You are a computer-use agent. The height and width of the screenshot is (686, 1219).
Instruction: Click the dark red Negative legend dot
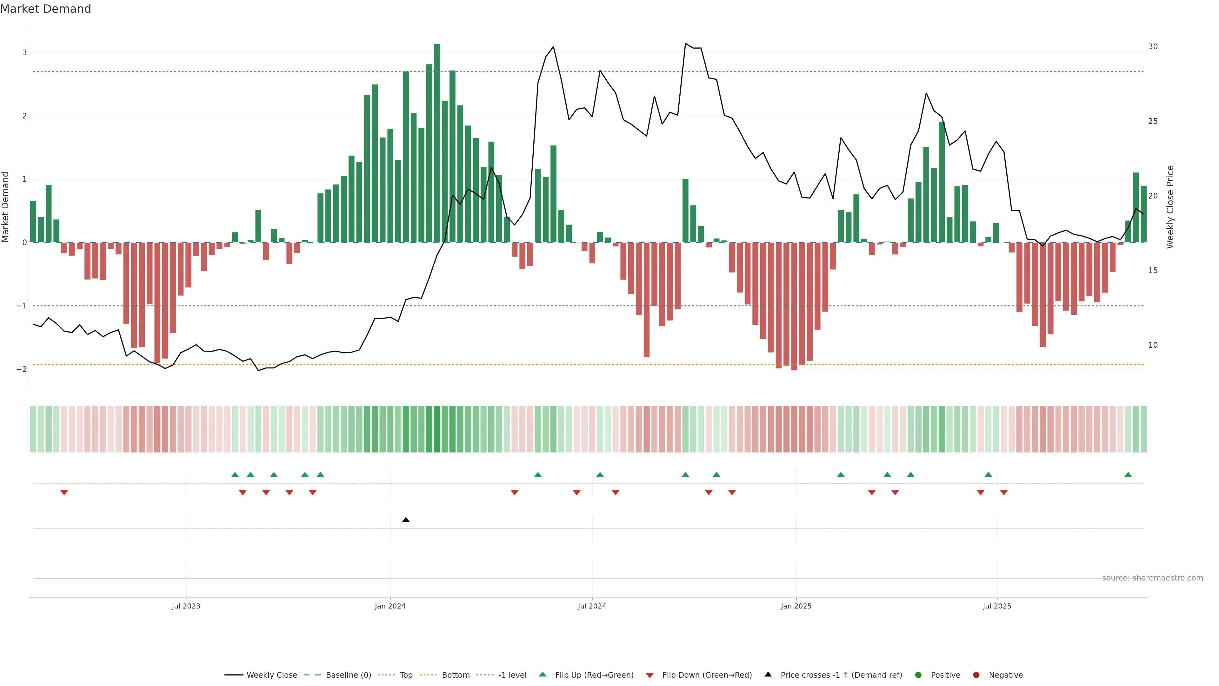click(x=976, y=675)
